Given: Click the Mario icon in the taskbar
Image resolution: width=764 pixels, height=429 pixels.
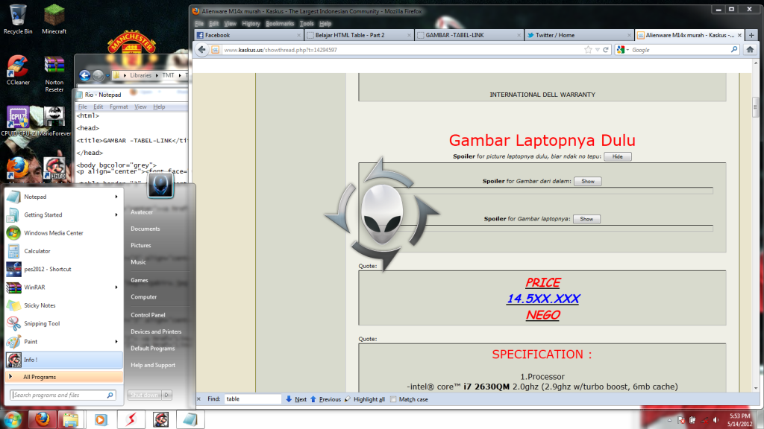Looking at the screenshot, I should 161,419.
